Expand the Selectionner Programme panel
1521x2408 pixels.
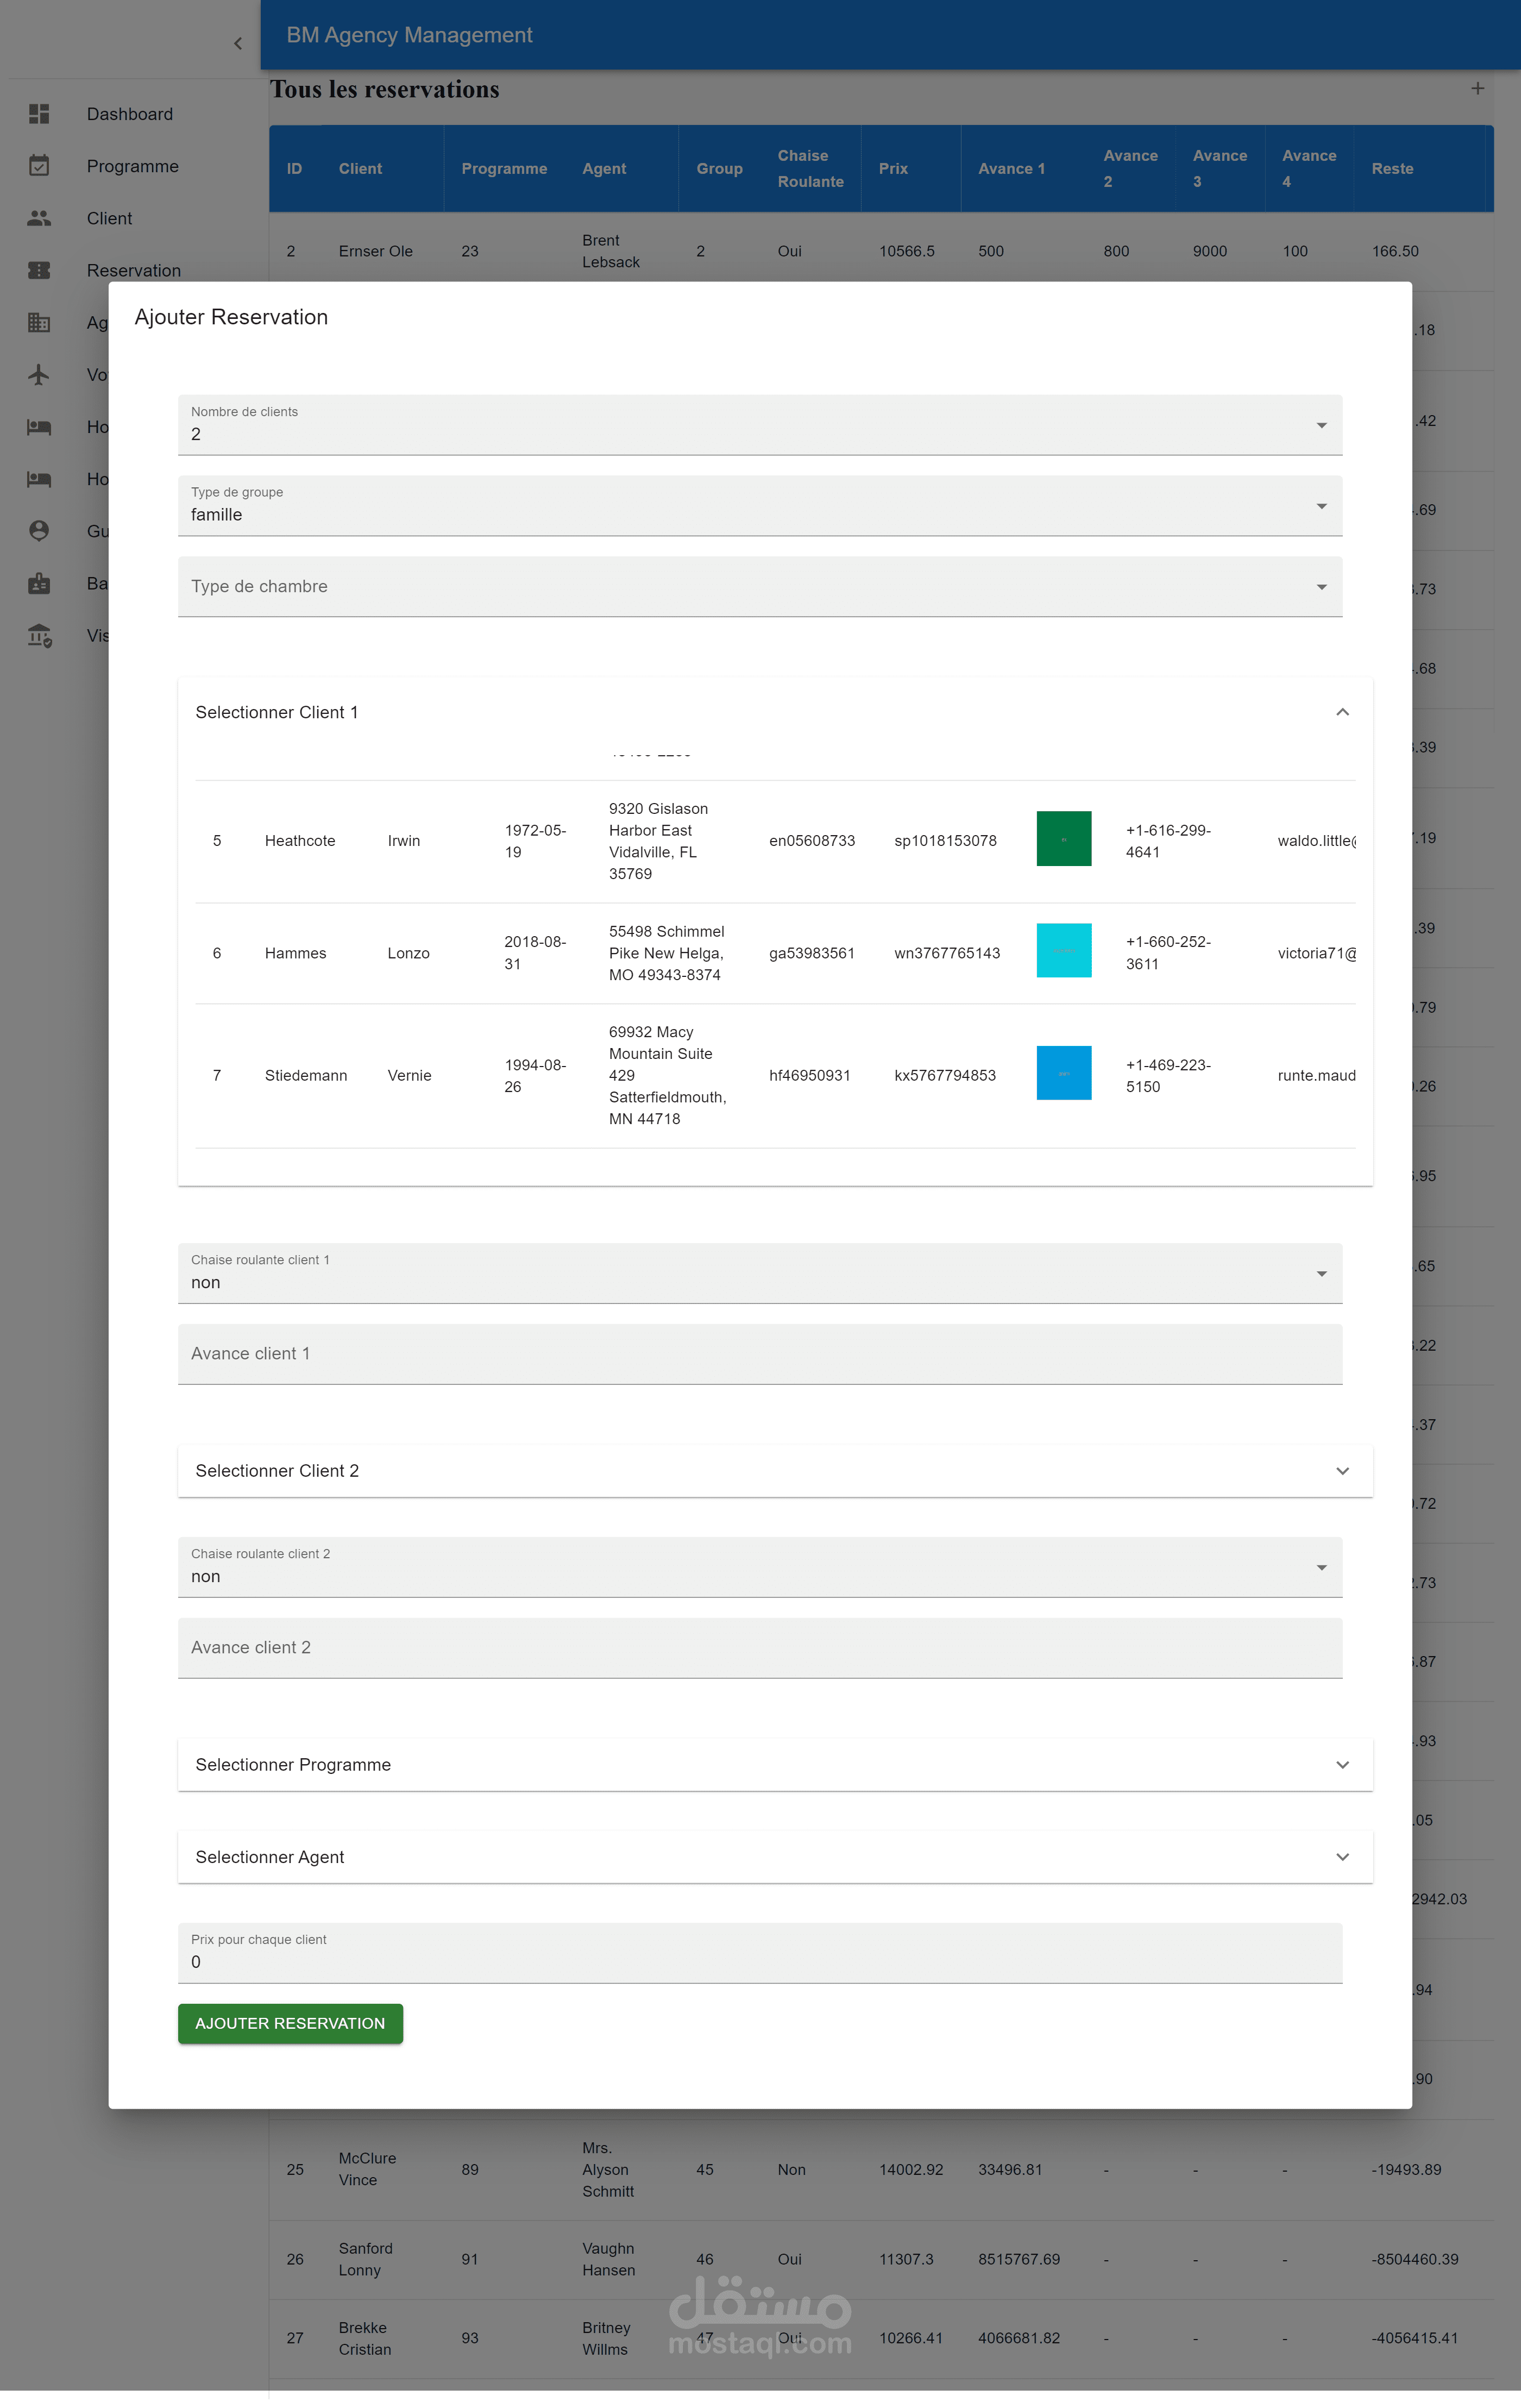(1341, 1765)
